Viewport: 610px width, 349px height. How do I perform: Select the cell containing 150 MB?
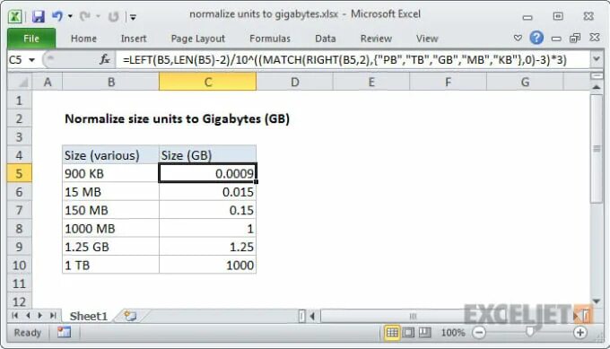click(111, 210)
